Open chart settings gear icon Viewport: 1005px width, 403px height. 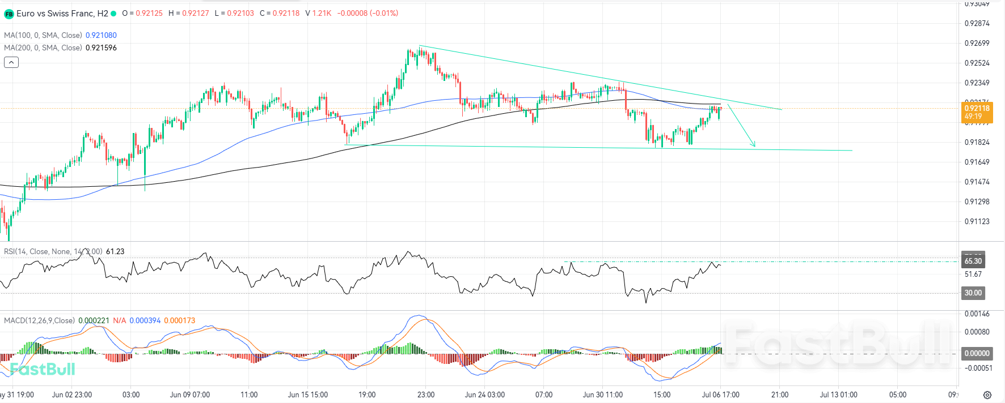[x=987, y=395]
